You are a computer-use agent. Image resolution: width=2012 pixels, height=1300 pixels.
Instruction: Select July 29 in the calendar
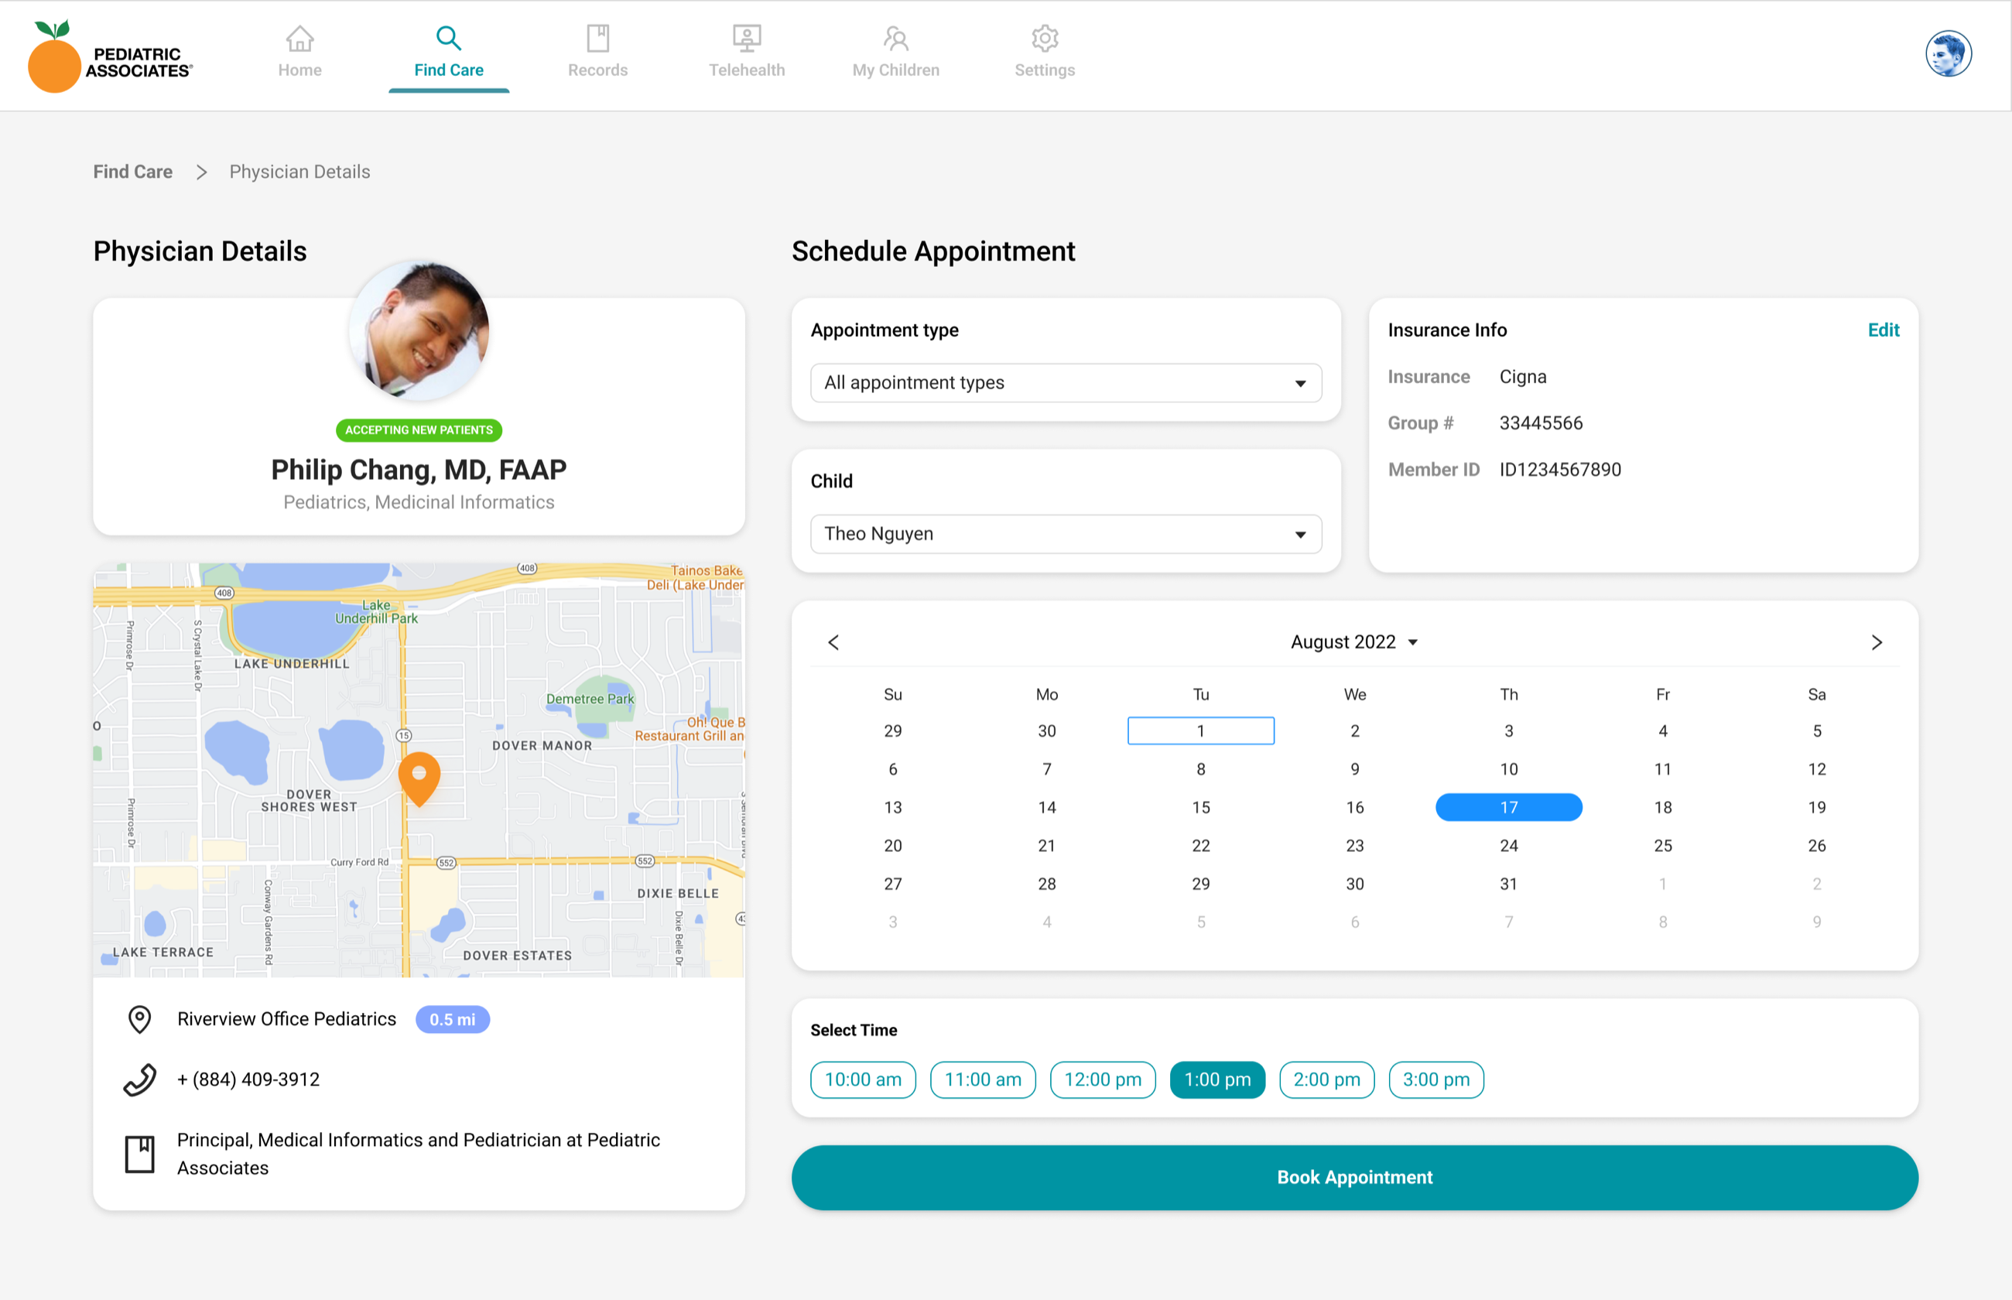tap(892, 731)
